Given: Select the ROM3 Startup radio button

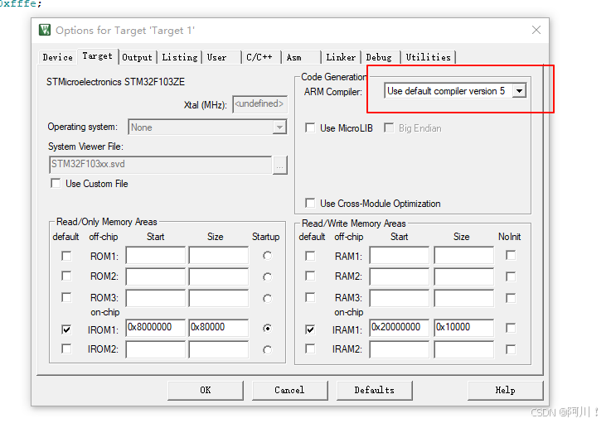Looking at the screenshot, I should point(267,299).
